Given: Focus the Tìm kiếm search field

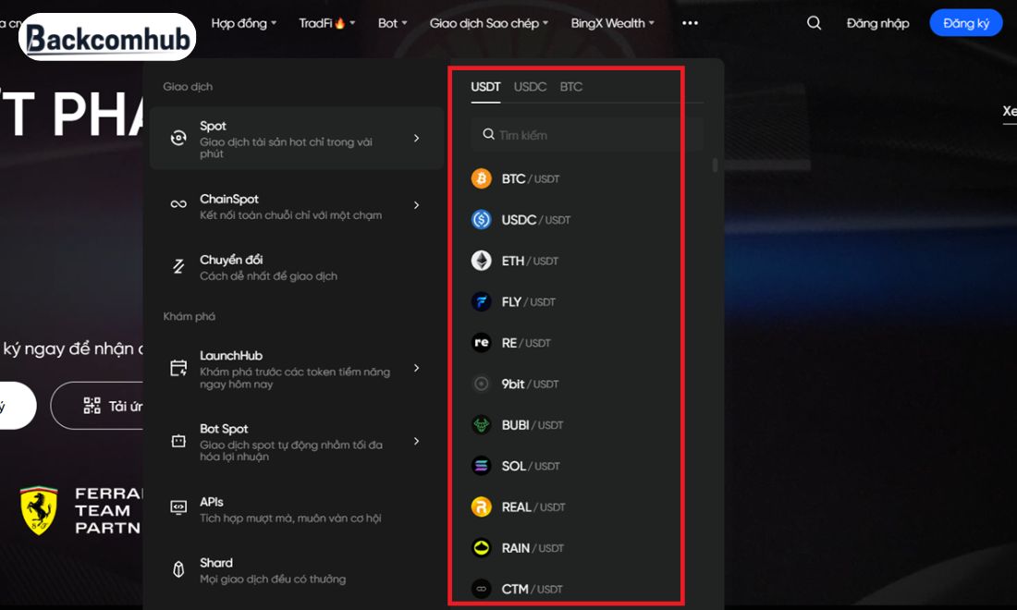Looking at the screenshot, I should tap(587, 135).
